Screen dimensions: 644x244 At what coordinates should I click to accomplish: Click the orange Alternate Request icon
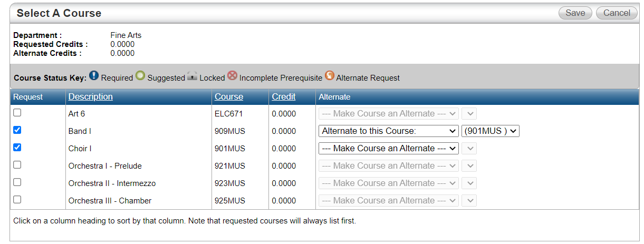[x=329, y=76]
